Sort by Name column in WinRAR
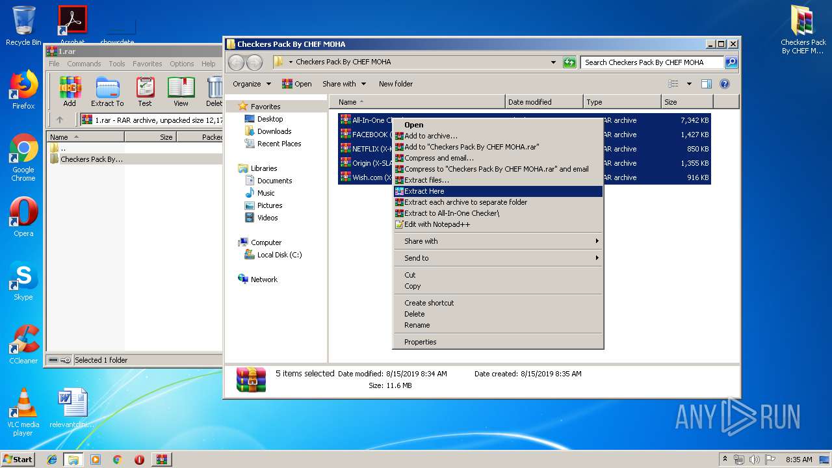The width and height of the screenshot is (832, 468). click(86, 137)
